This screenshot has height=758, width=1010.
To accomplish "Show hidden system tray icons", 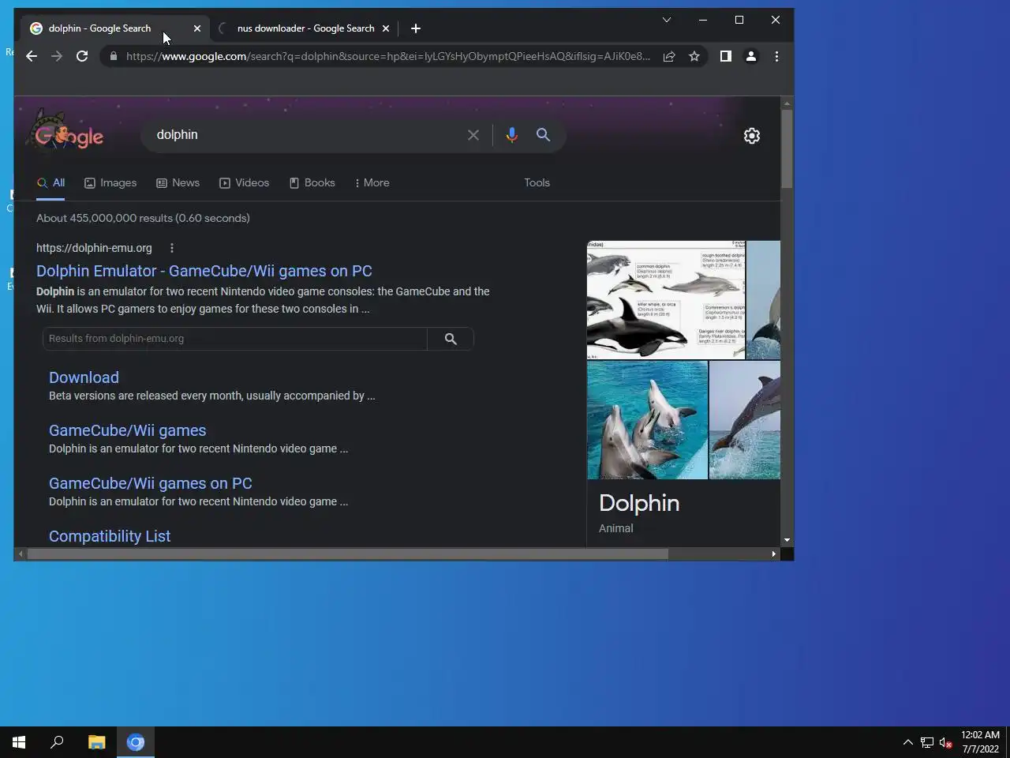I will coord(907,742).
